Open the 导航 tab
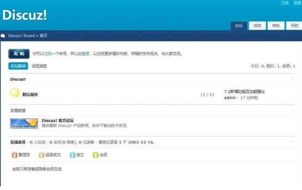The width and height of the screenshot is (302, 190). point(294,26)
